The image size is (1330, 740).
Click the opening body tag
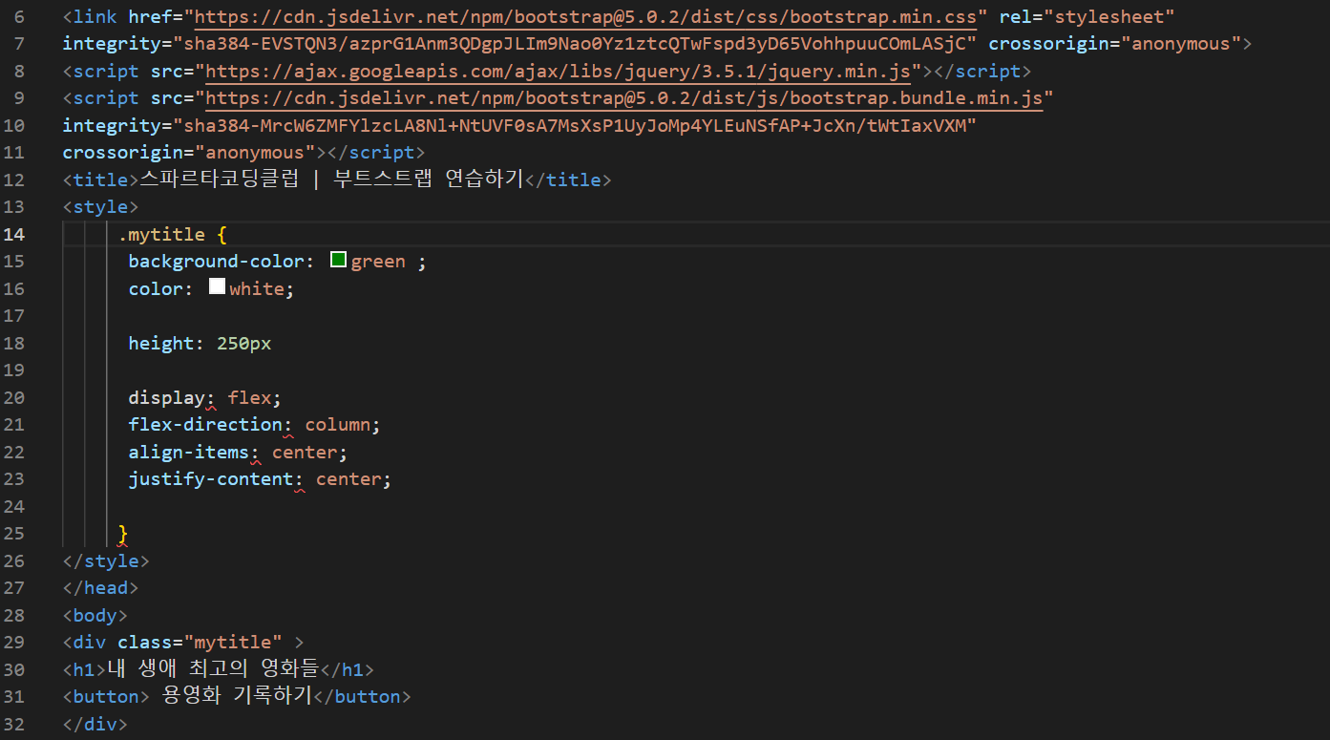click(95, 615)
